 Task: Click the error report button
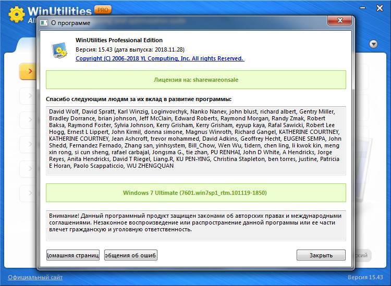pyautogui.click(x=131, y=255)
